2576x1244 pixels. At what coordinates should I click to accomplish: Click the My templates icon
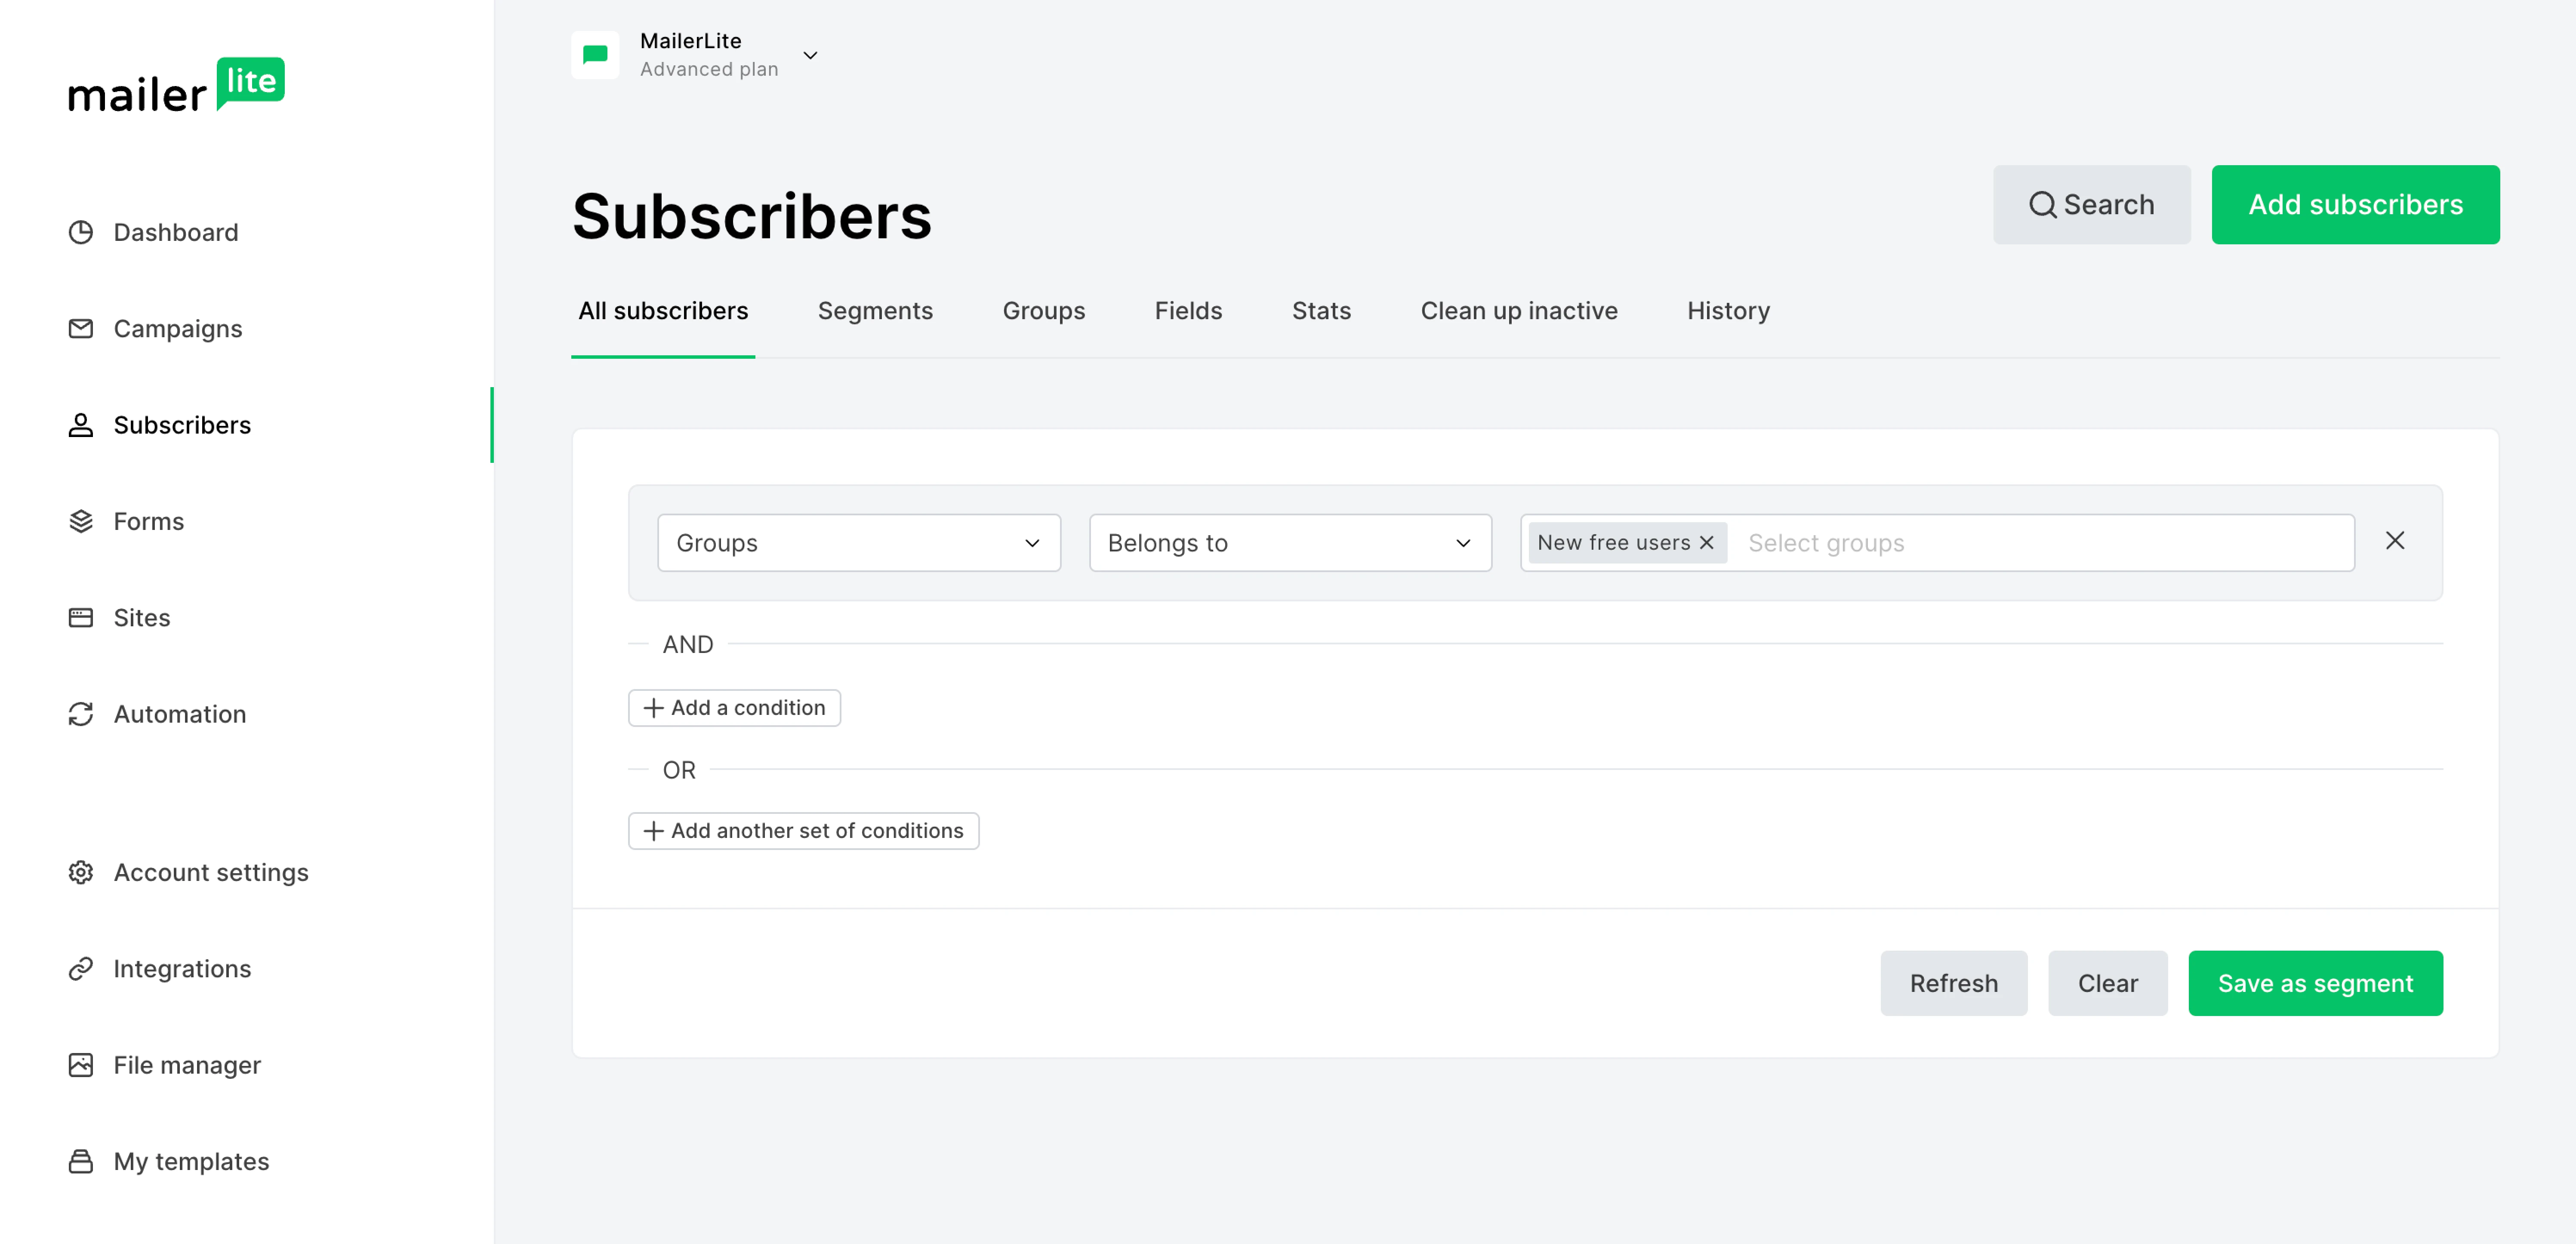[81, 1161]
